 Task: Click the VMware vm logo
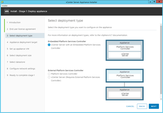pyautogui.click(x=7, y=11)
